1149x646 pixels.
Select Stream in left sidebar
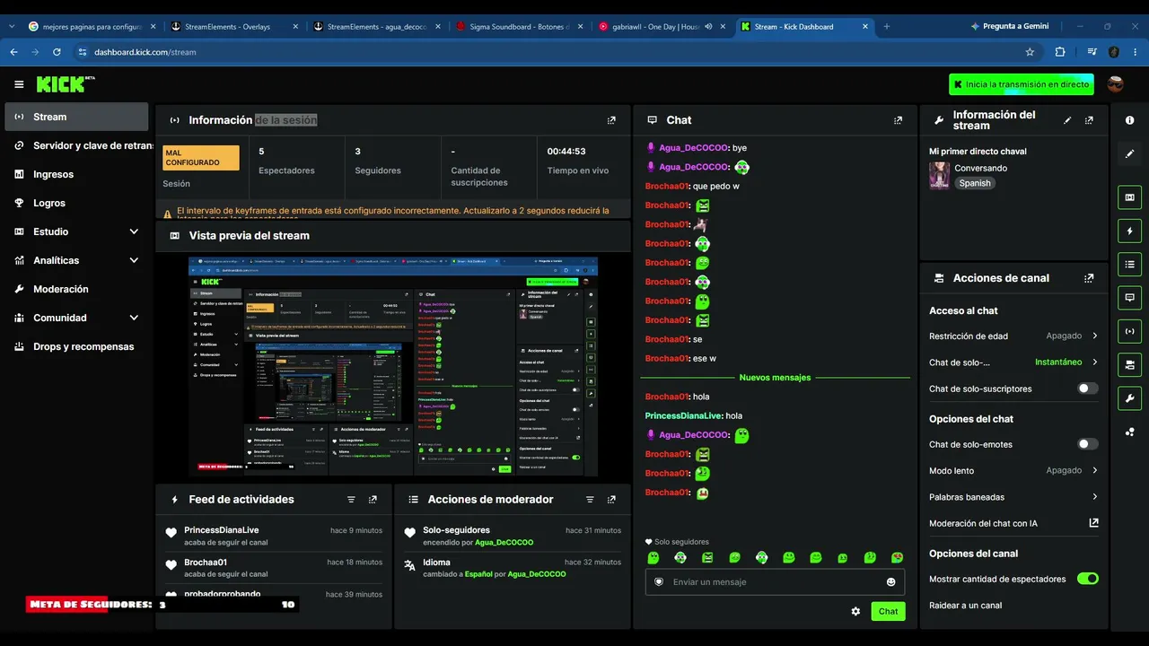76,117
